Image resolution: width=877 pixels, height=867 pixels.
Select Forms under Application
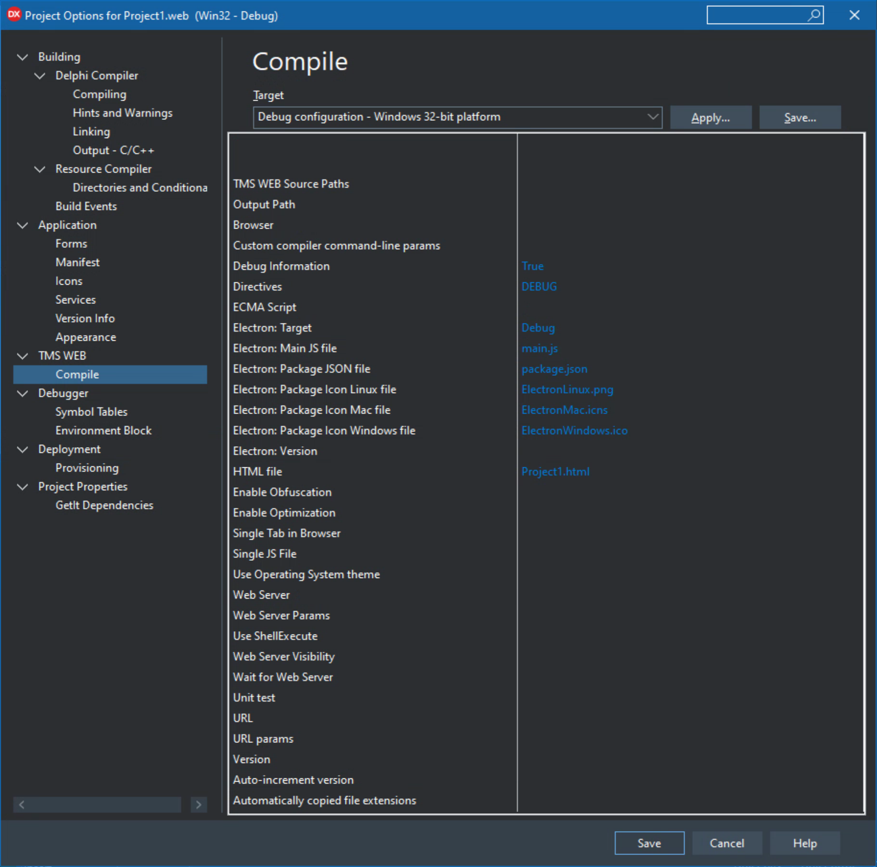[x=71, y=244]
